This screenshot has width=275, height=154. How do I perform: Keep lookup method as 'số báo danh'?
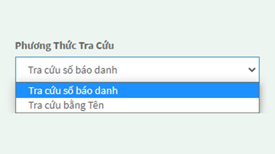pos(137,91)
